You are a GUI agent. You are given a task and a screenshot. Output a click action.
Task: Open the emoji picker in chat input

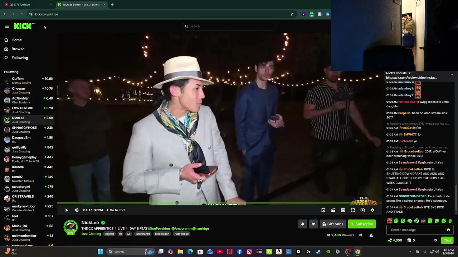(448, 230)
